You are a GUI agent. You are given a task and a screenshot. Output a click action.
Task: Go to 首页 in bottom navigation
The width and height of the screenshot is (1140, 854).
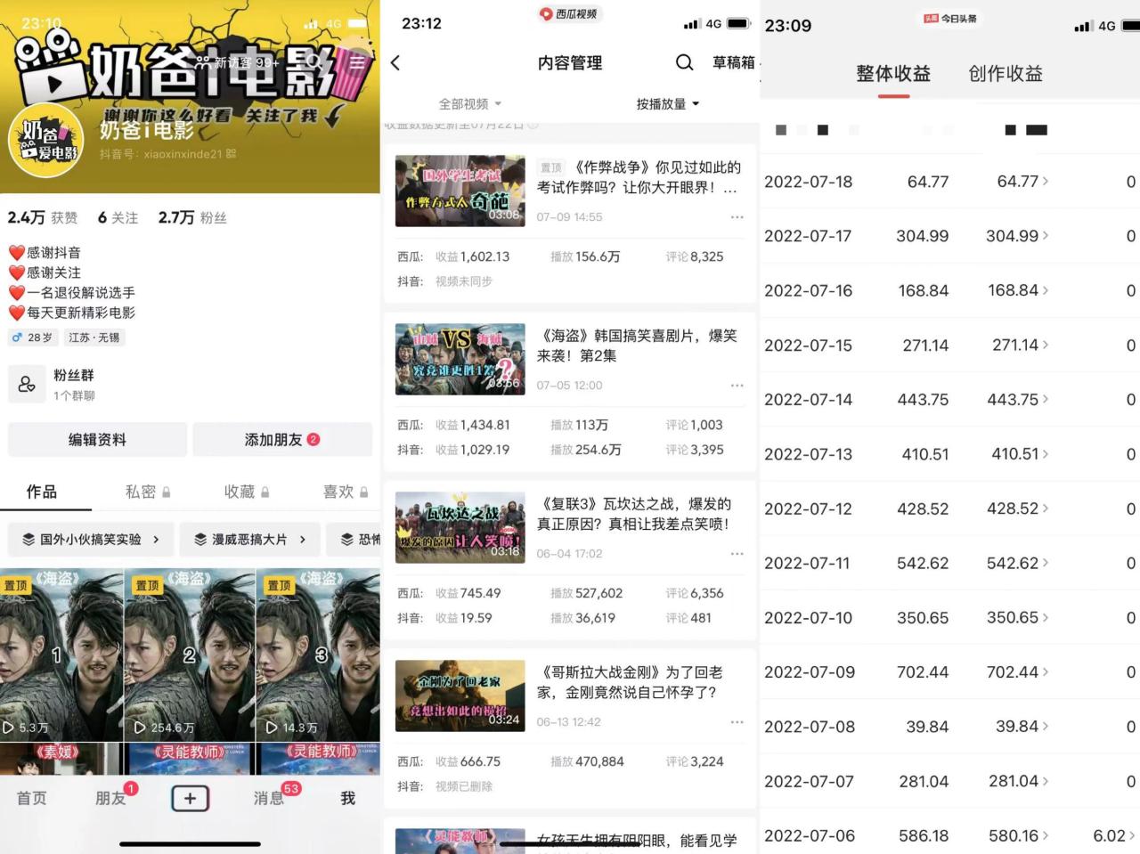pyautogui.click(x=32, y=798)
